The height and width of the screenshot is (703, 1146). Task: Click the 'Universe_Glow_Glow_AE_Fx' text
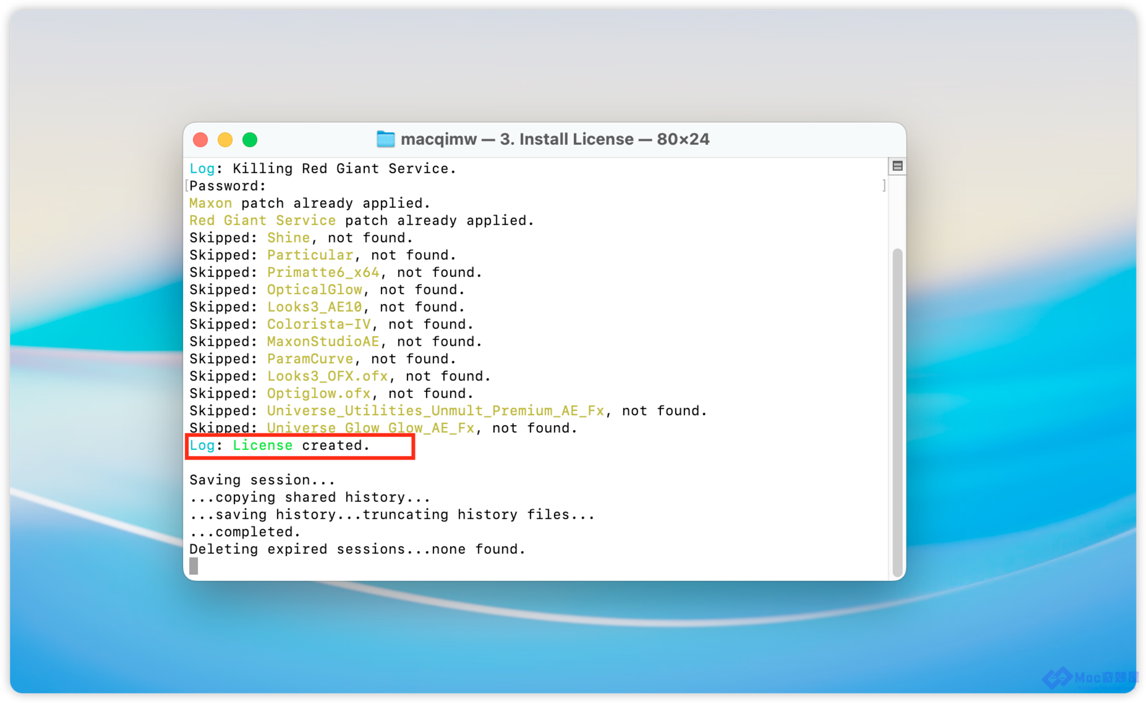(370, 428)
